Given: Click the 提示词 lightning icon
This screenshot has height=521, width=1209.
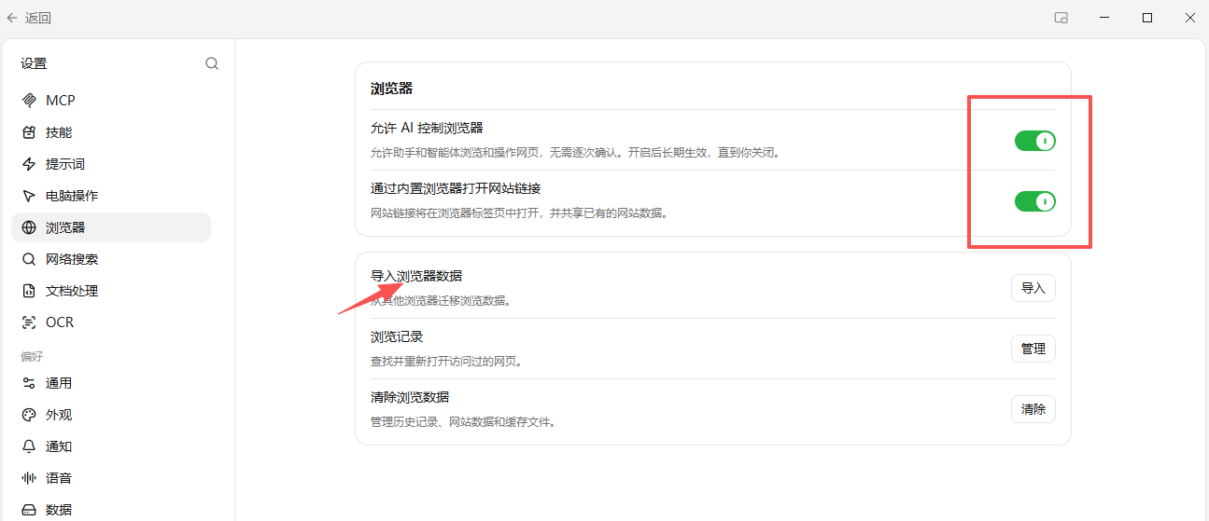Looking at the screenshot, I should [29, 164].
